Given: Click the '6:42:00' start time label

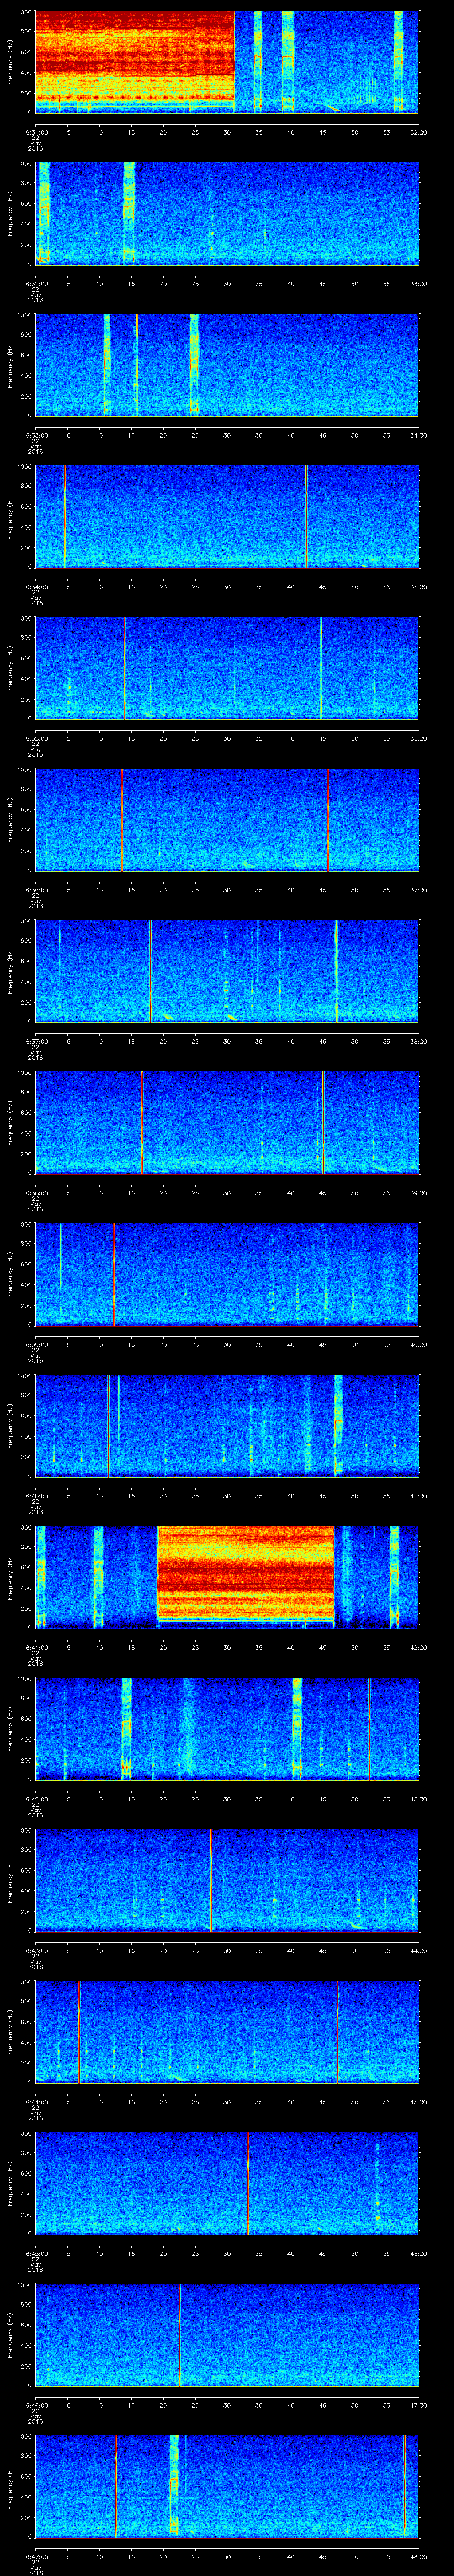Looking at the screenshot, I should (x=36, y=1800).
